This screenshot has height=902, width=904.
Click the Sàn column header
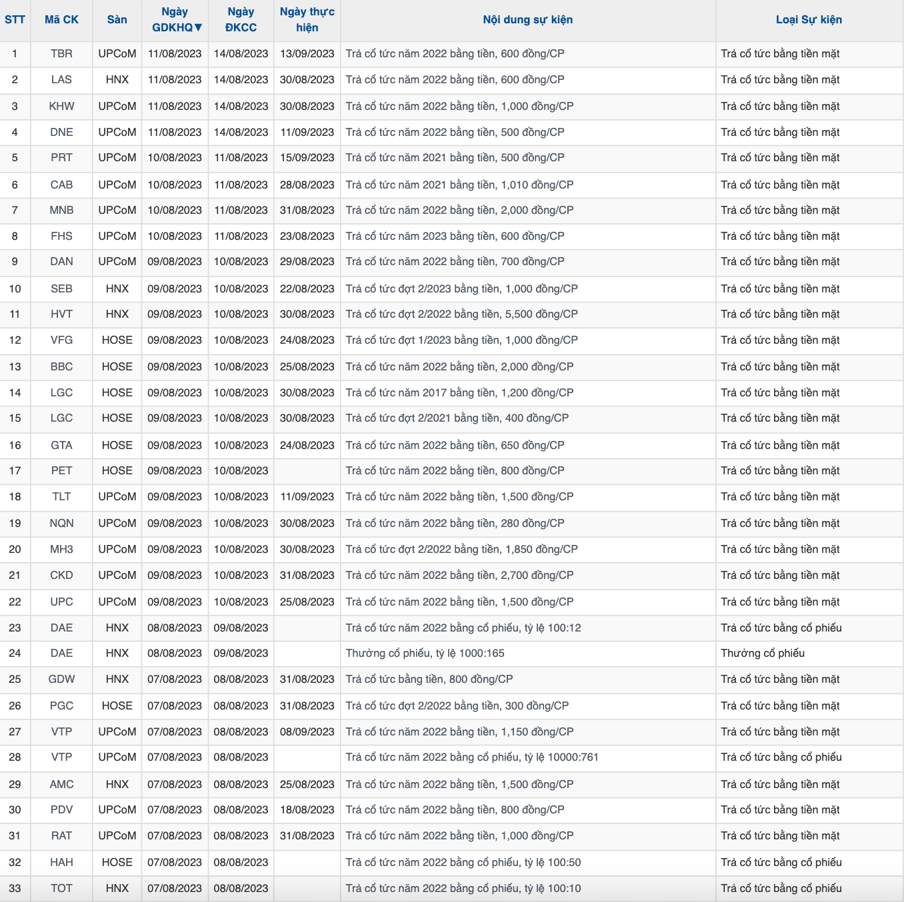pos(117,20)
